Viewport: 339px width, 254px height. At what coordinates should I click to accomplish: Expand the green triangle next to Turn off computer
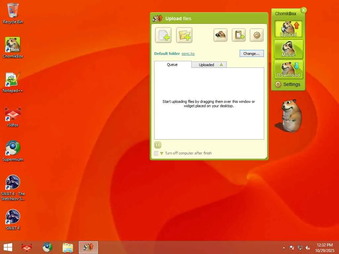(162, 153)
